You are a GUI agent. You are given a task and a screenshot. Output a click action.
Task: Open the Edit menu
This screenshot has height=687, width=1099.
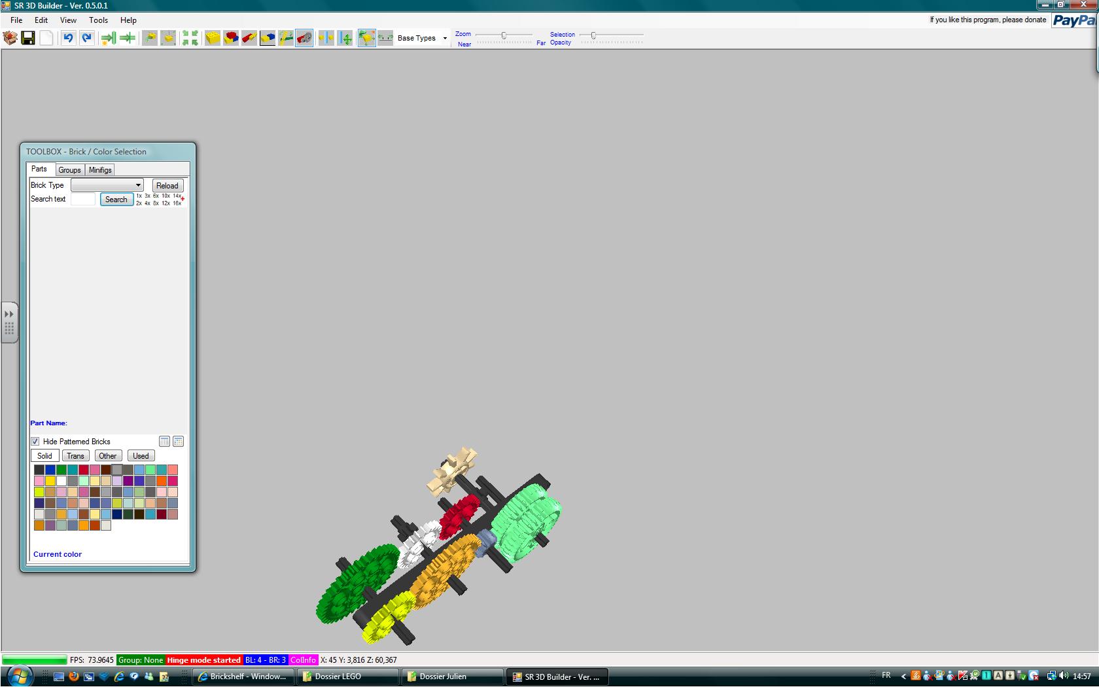click(x=41, y=20)
